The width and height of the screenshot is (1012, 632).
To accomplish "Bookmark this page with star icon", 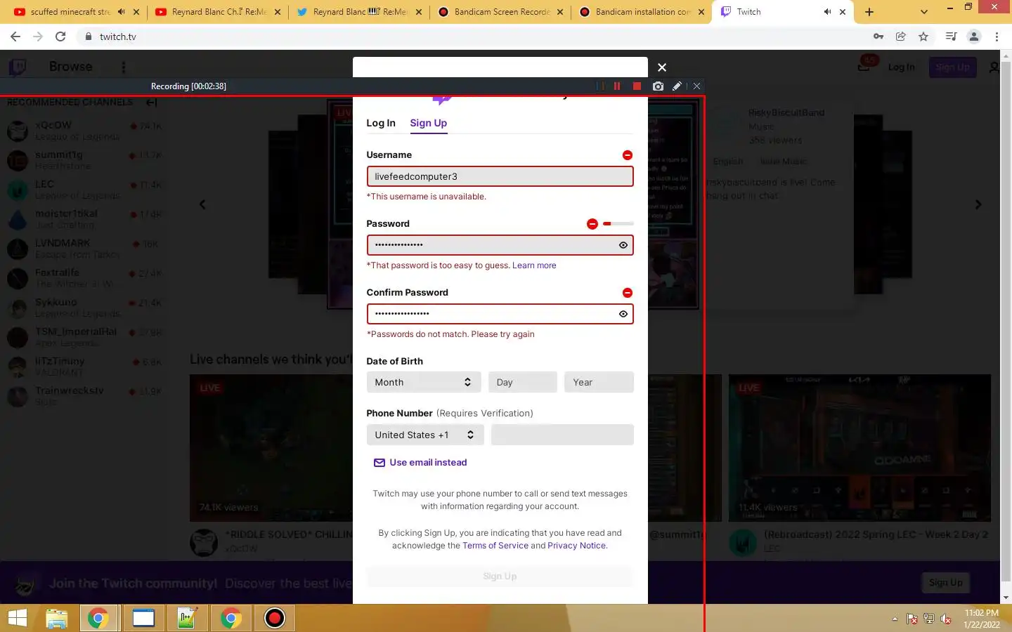I will (923, 37).
